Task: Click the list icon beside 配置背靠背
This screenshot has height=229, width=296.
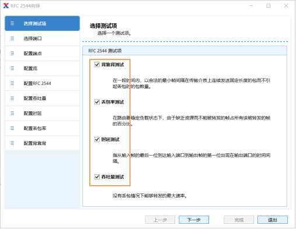Action: pyautogui.click(x=12, y=143)
